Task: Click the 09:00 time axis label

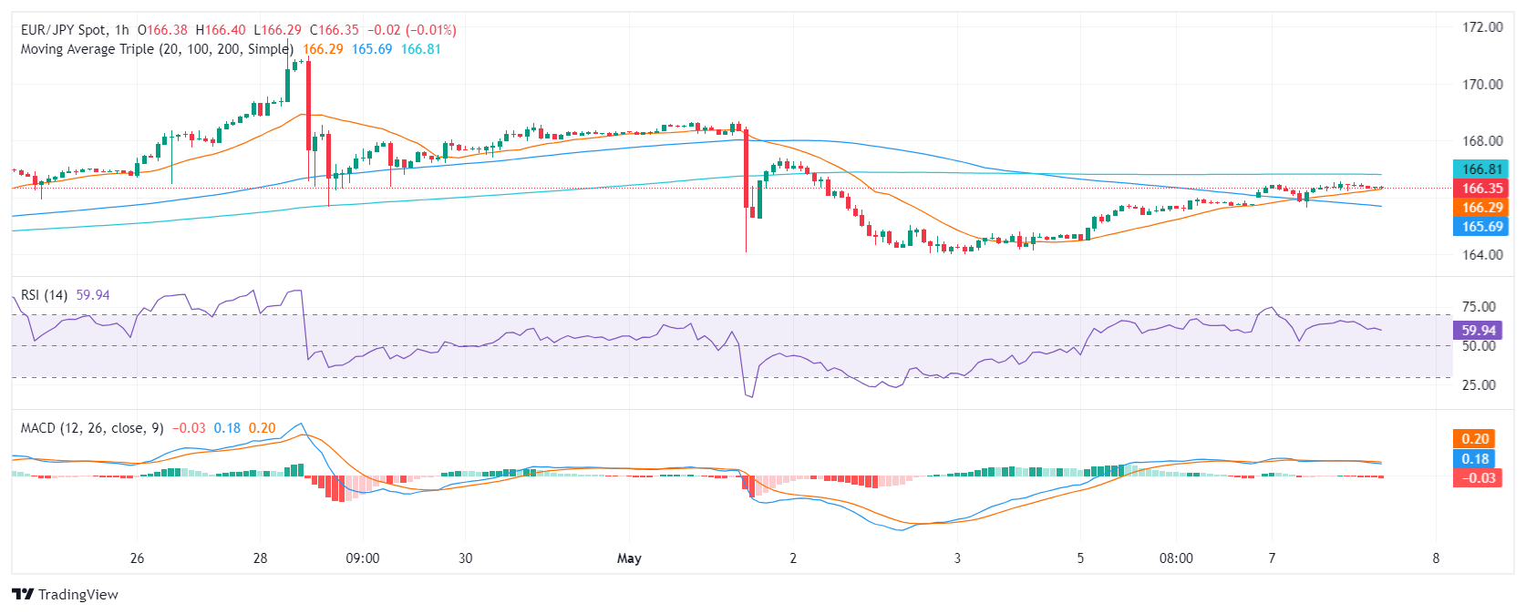Action: tap(363, 558)
